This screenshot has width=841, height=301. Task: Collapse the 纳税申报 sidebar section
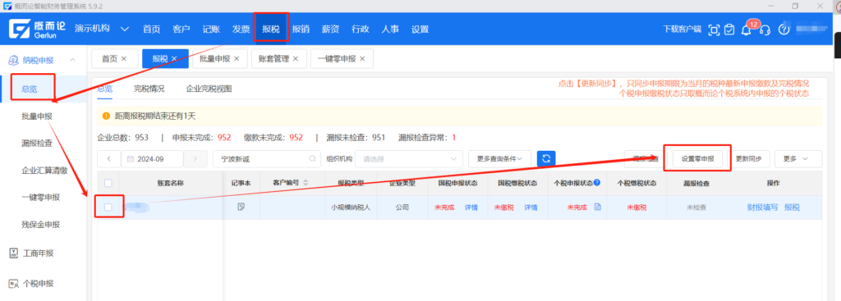pos(72,60)
